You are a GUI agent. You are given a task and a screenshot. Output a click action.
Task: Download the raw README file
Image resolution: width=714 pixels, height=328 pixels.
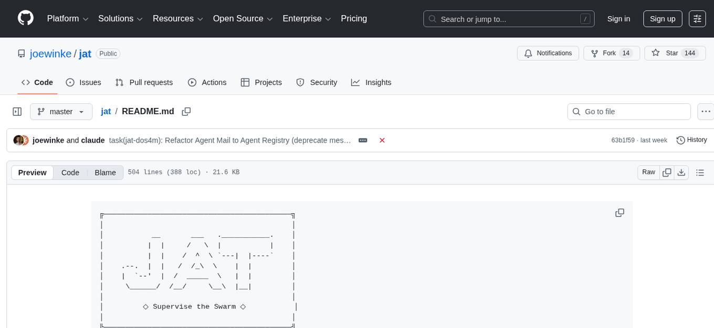click(681, 172)
